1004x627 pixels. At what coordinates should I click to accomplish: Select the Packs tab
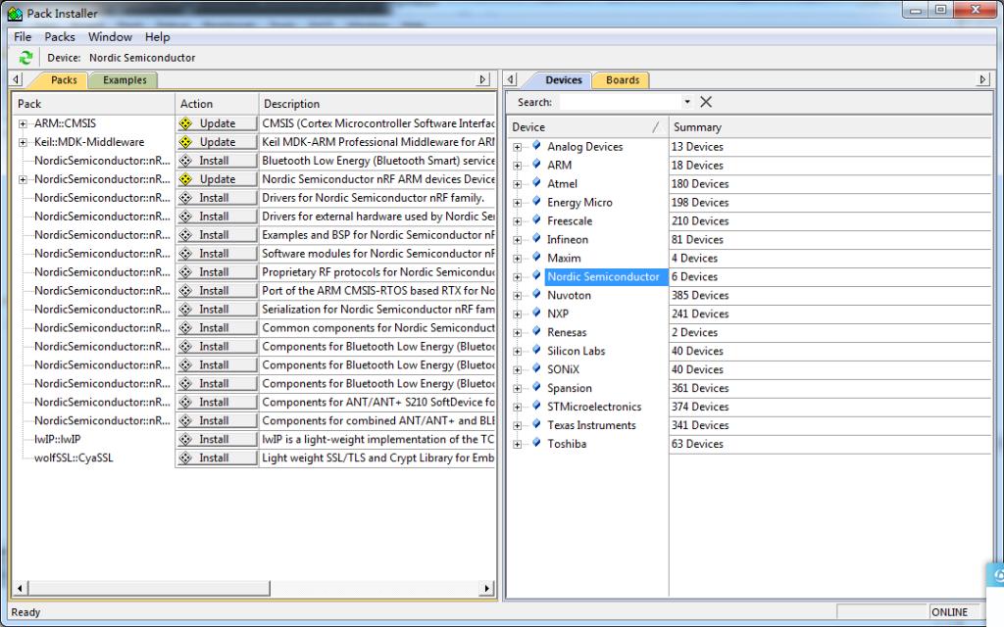(x=64, y=80)
